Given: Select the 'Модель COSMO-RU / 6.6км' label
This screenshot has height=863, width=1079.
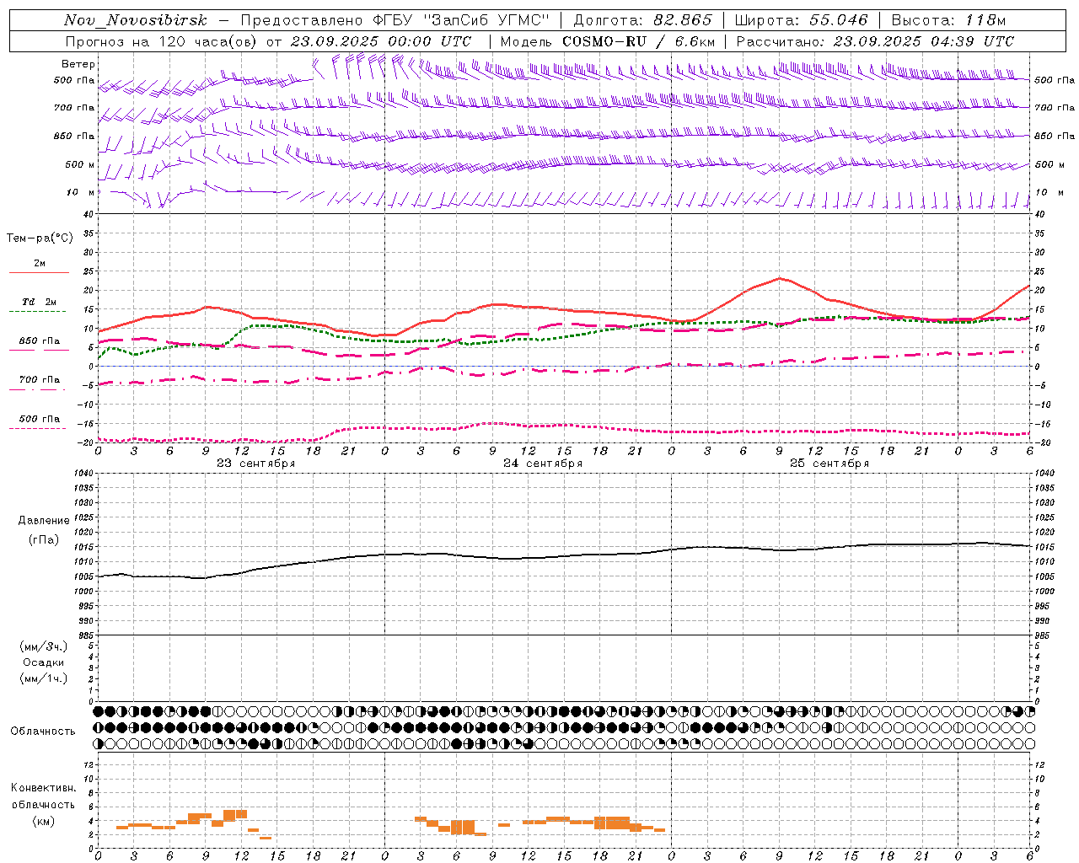Looking at the screenshot, I should tap(608, 41).
